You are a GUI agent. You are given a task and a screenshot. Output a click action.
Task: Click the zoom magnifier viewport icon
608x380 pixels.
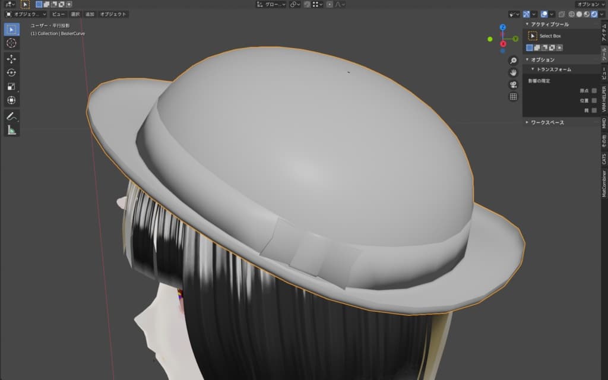(513, 61)
